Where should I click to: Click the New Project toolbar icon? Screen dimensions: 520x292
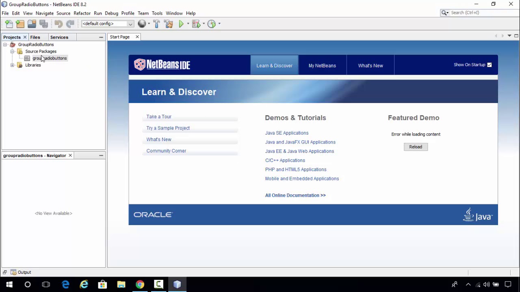20,24
